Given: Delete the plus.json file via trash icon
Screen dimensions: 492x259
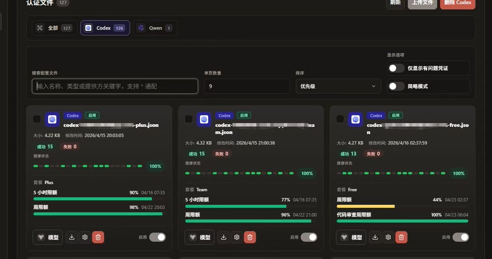Looking at the screenshot, I should click(98, 237).
